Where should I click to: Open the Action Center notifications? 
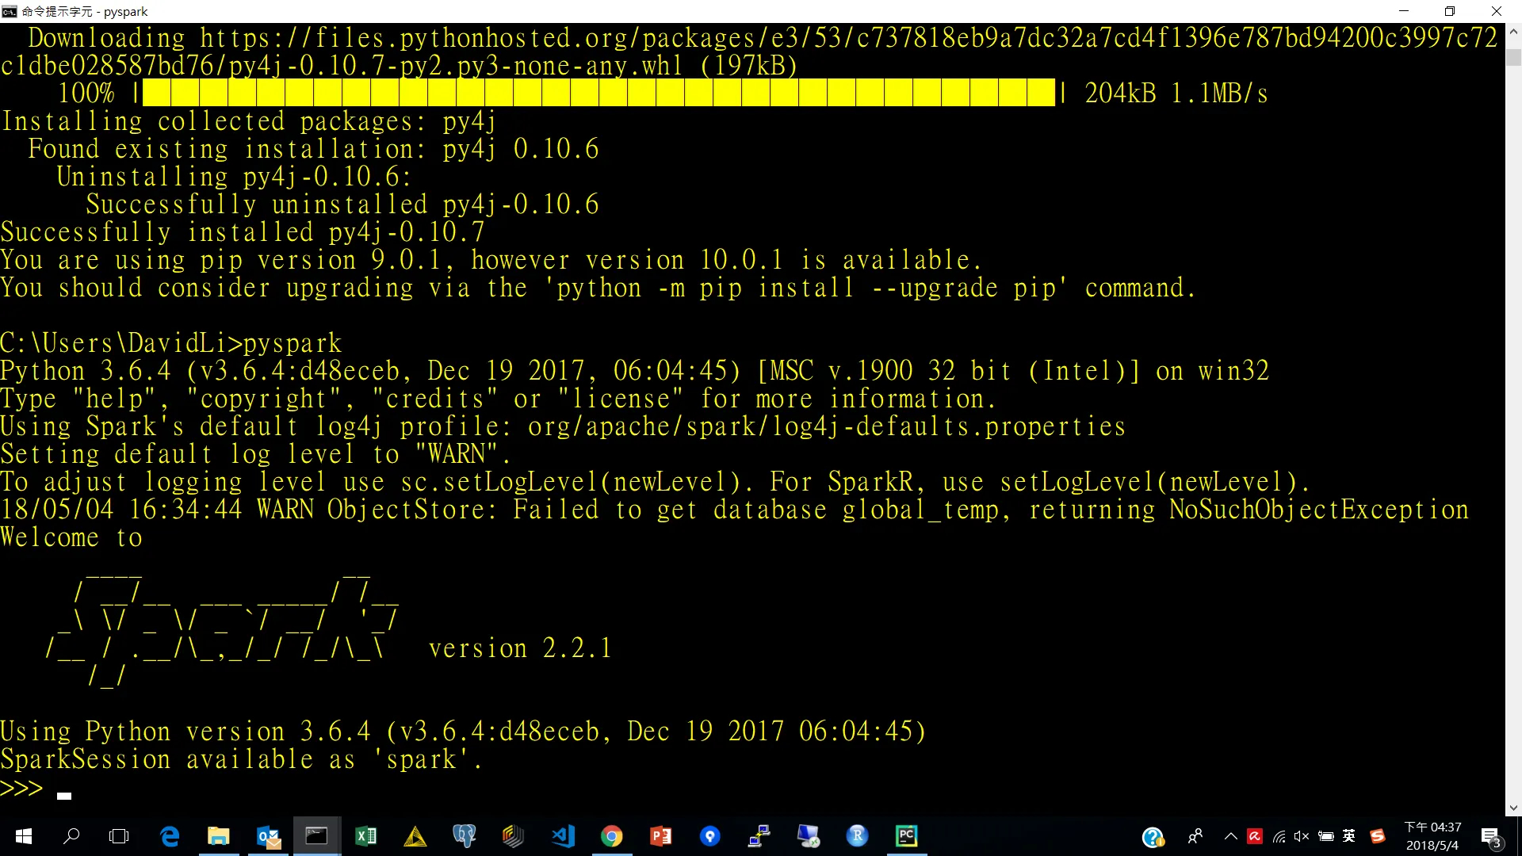click(1489, 836)
